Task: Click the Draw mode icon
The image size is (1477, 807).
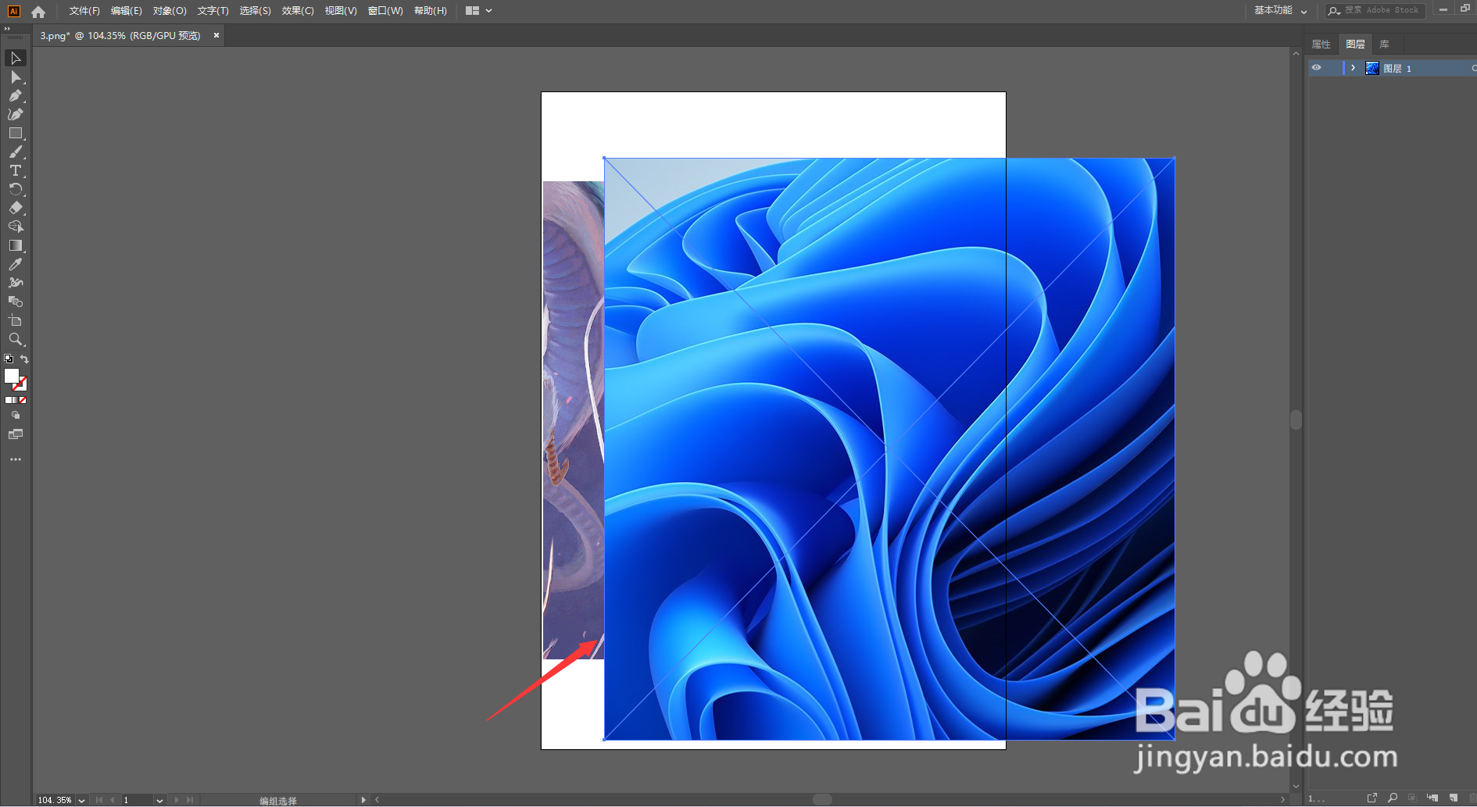Action: [x=15, y=416]
